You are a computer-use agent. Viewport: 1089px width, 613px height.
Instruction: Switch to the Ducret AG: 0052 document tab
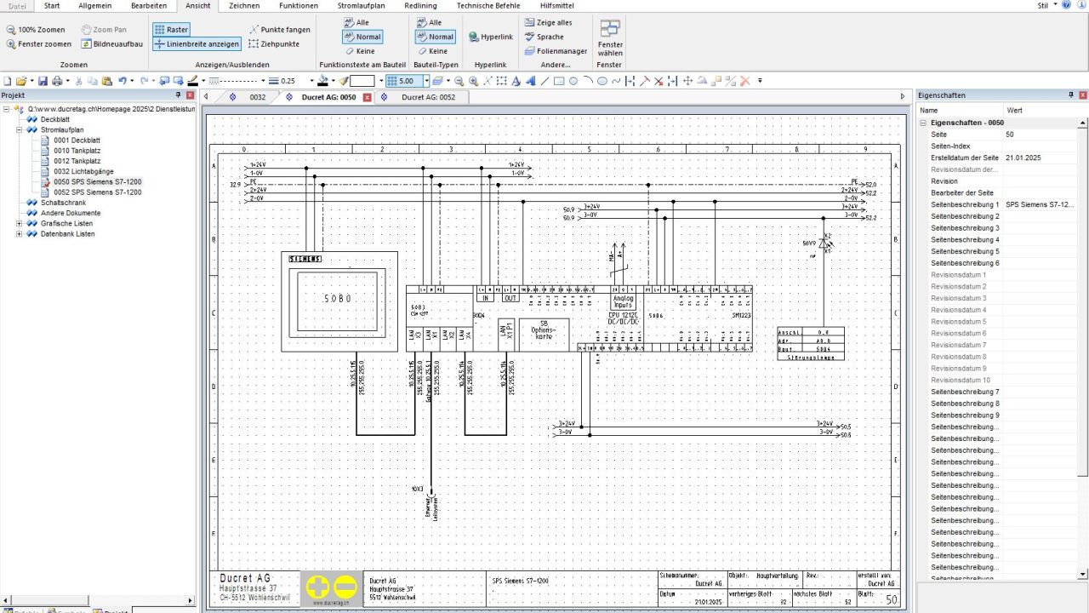tap(427, 97)
